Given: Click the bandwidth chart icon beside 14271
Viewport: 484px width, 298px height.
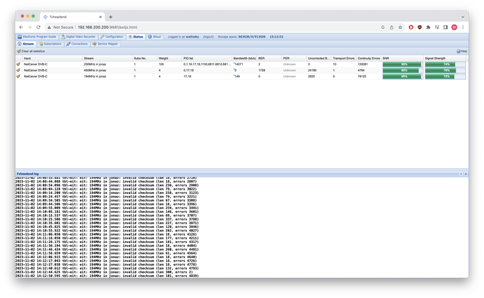Looking at the screenshot, I should pos(234,63).
